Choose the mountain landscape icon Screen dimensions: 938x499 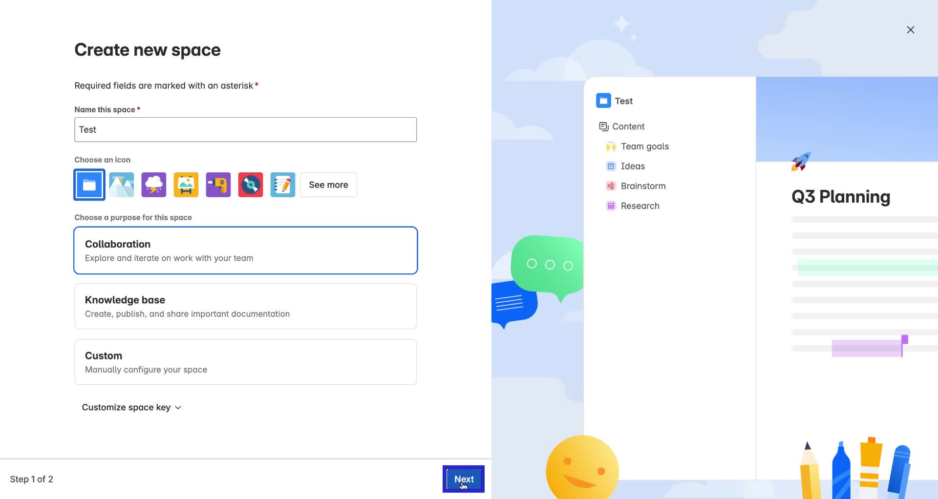click(x=121, y=185)
